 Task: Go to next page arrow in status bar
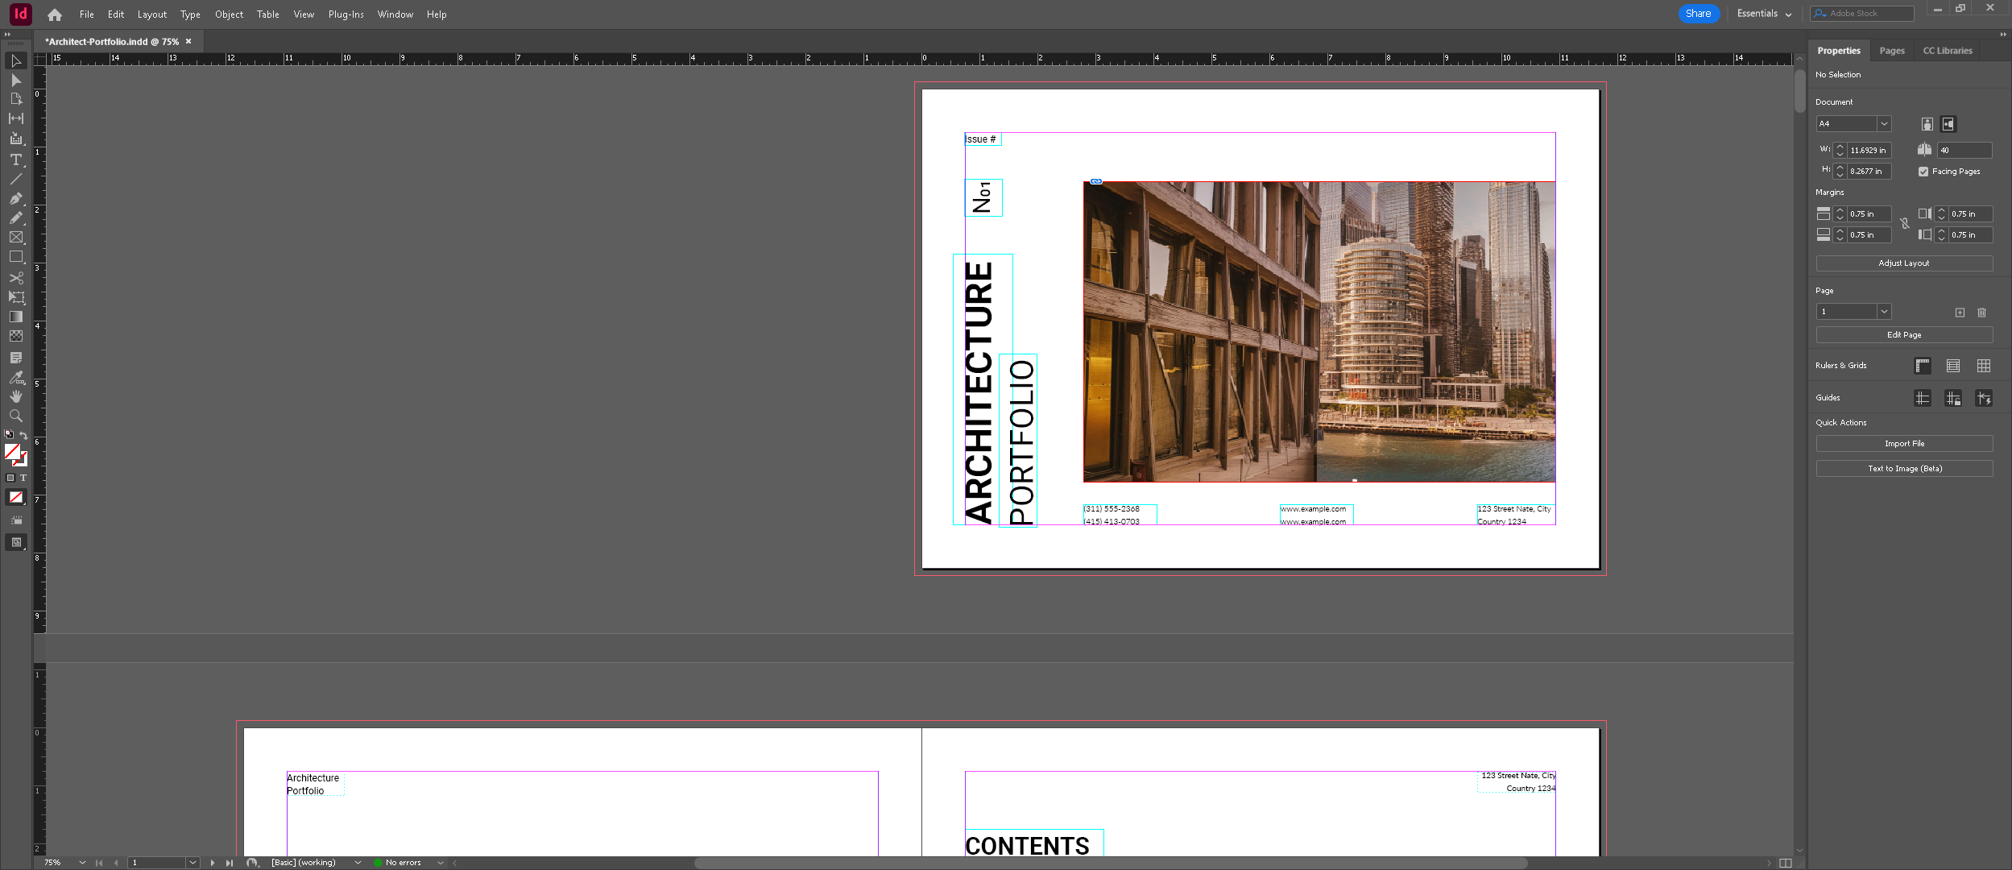[212, 863]
